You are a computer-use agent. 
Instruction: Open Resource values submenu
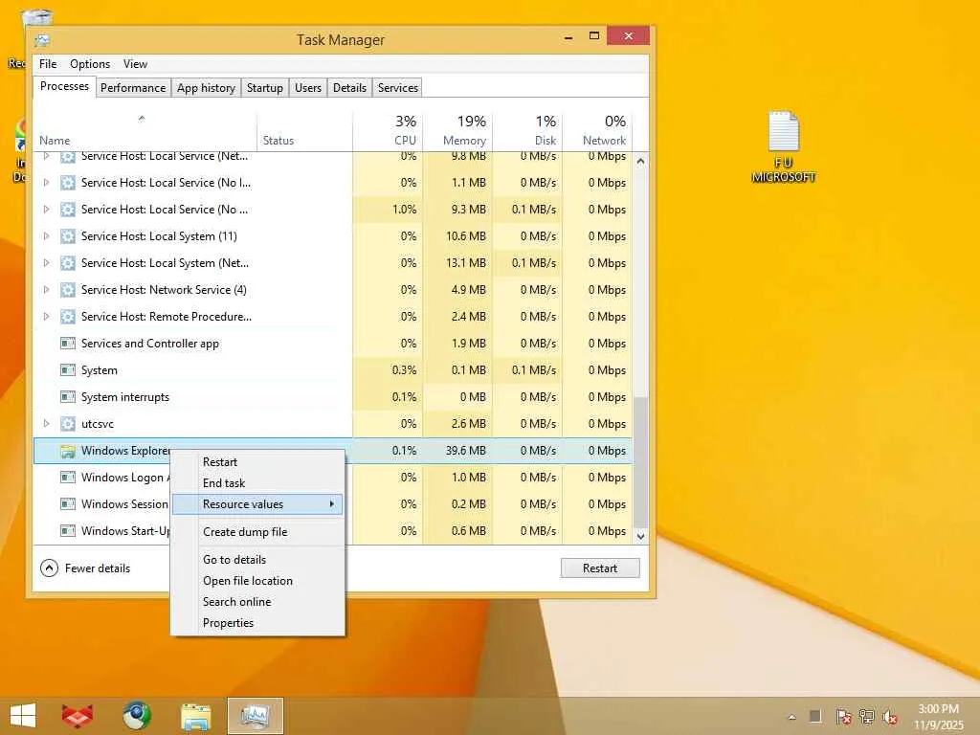coord(257,504)
